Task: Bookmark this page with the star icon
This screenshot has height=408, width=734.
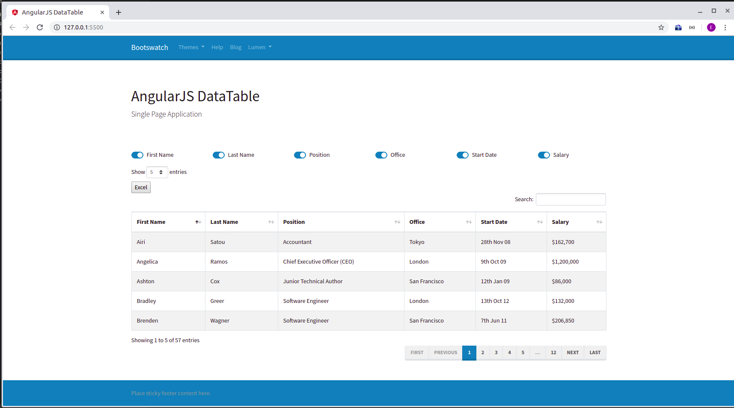Action: click(x=661, y=27)
